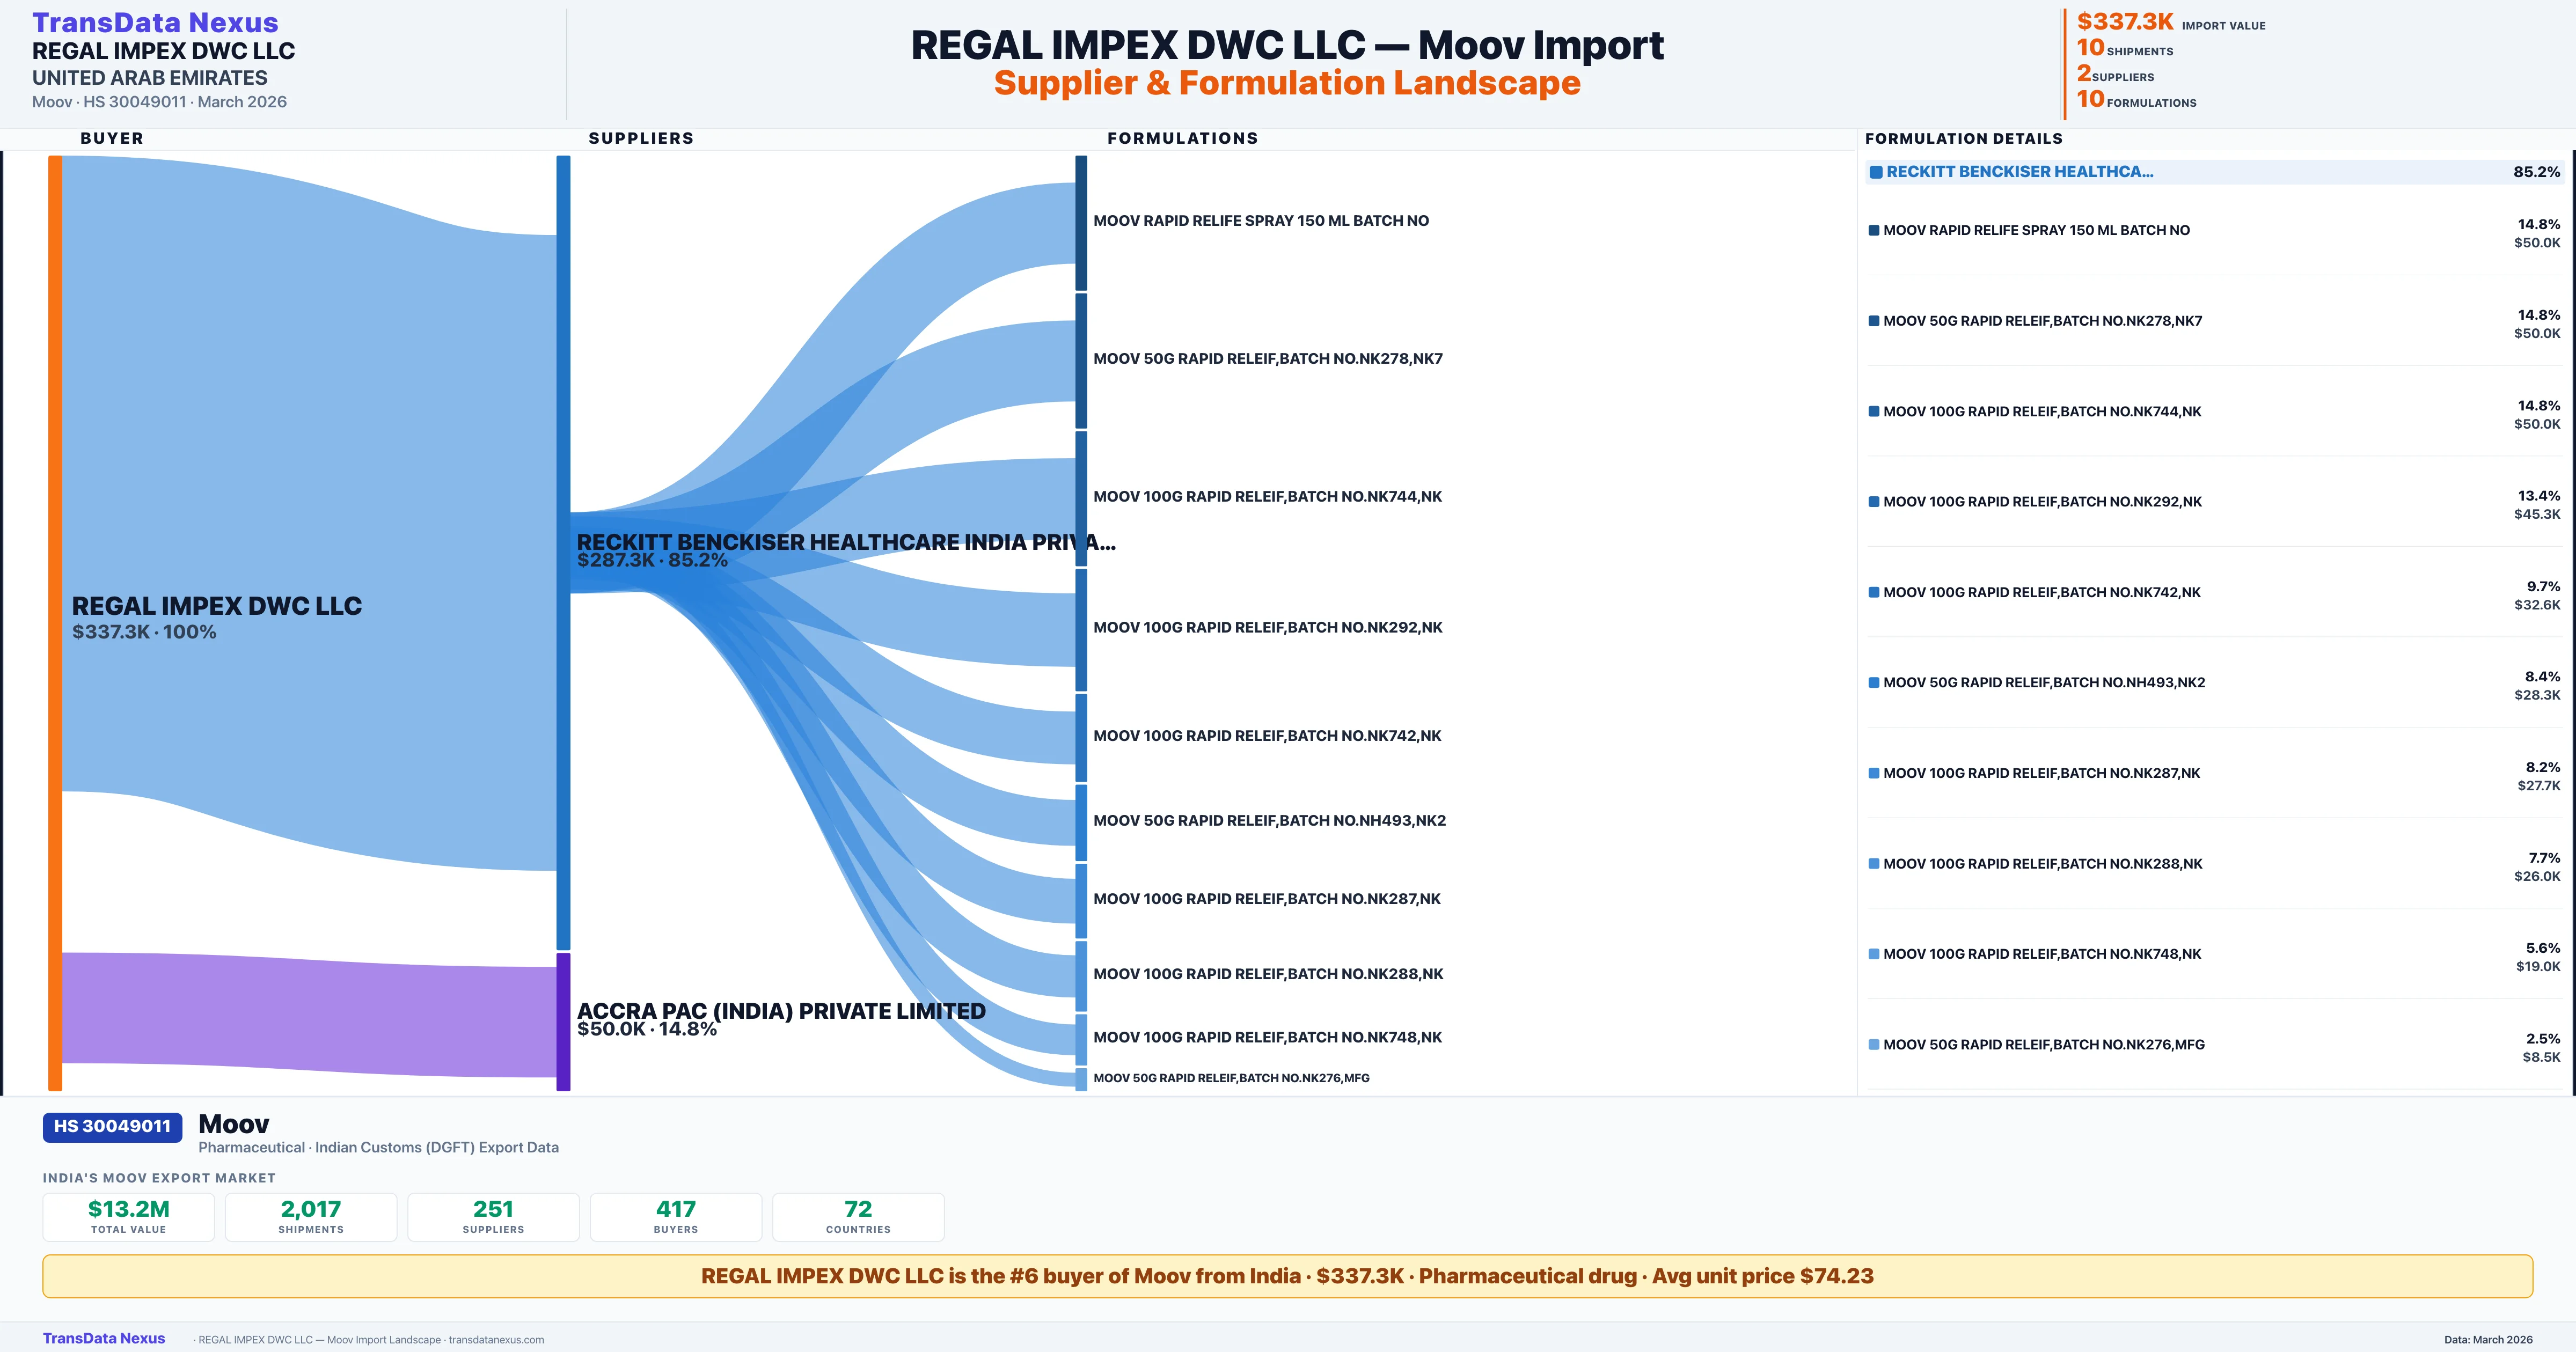Click the blue square next to Reckitt Benckiser header
The image size is (2576, 1352).
(x=1876, y=172)
